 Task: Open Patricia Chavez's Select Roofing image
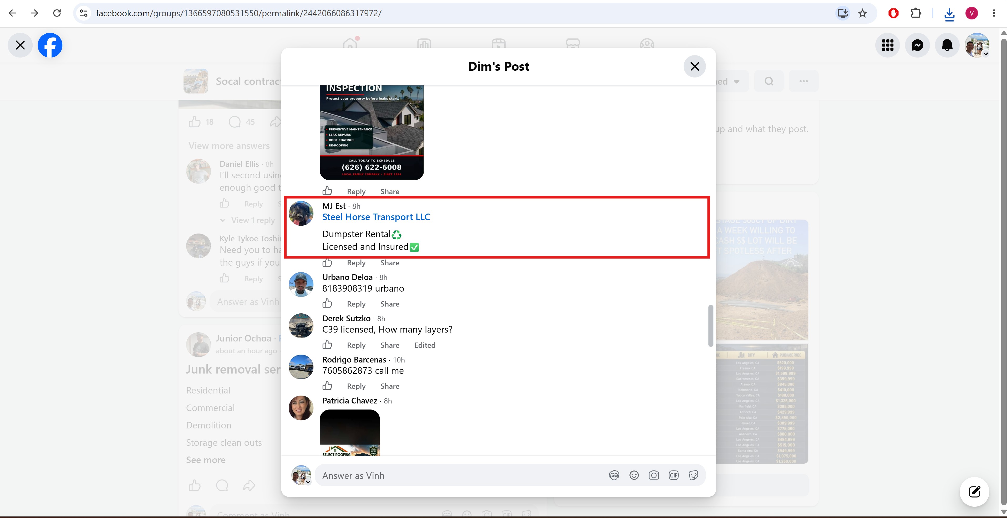(x=350, y=433)
